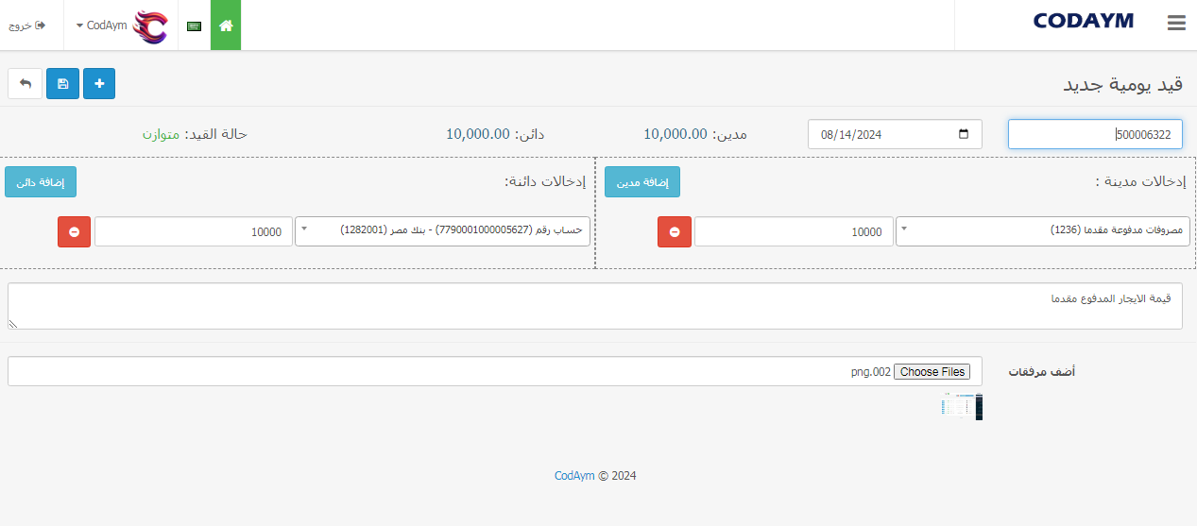Viewport: 1197px width, 526px height.
Task: Remove the credit entry row
Action: coord(74,231)
